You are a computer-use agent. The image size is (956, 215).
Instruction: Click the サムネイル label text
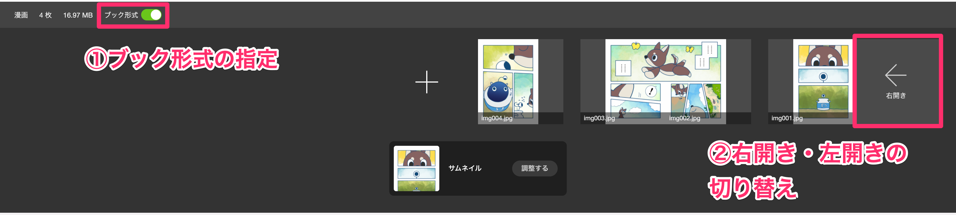(465, 168)
